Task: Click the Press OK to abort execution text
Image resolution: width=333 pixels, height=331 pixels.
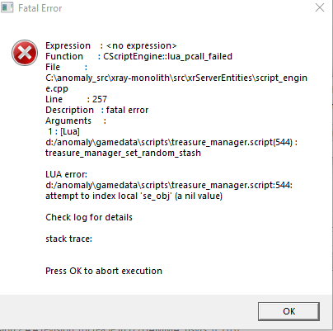Action: tap(104, 271)
